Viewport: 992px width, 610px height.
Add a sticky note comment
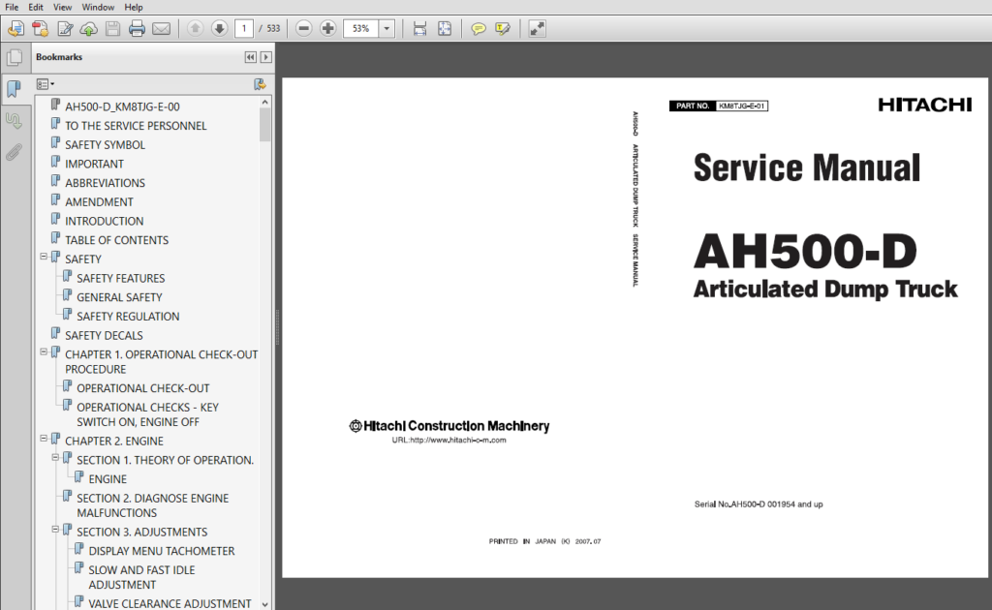(x=479, y=28)
